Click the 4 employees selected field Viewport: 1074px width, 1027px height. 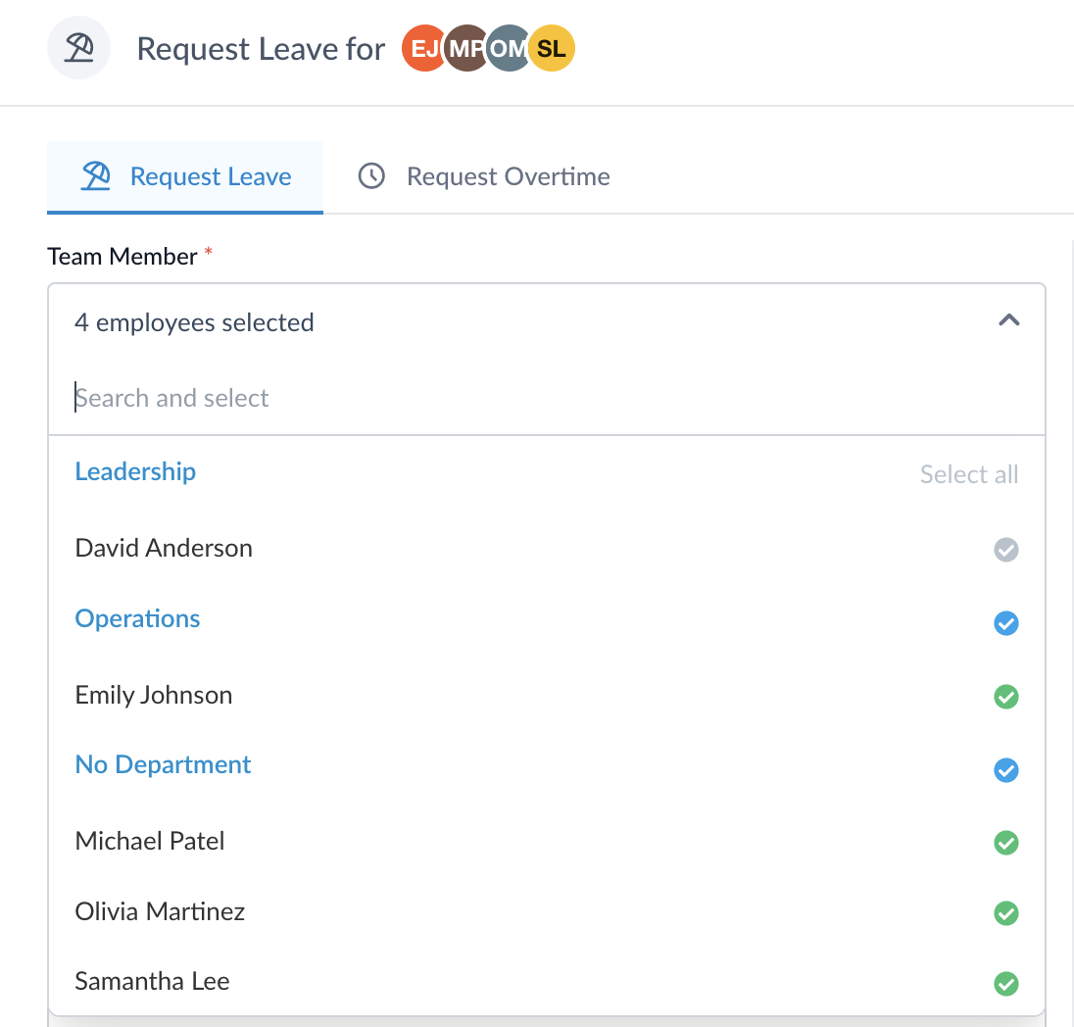pyautogui.click(x=547, y=322)
